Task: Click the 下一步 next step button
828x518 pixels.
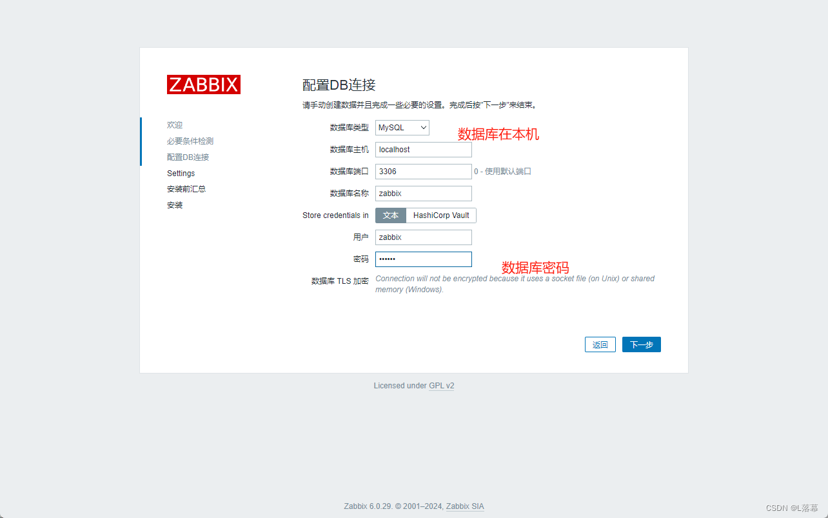Action: pos(642,344)
